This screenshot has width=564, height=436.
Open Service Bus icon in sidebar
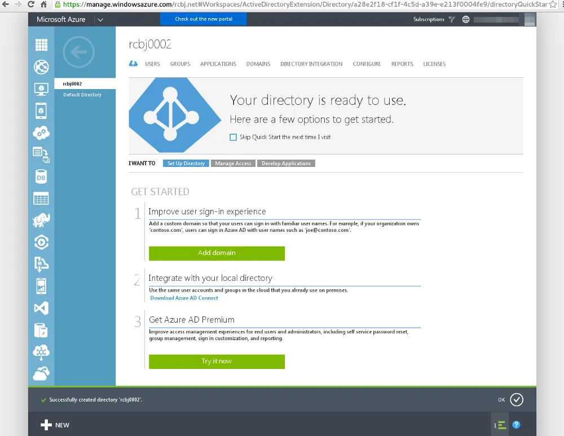(41, 265)
